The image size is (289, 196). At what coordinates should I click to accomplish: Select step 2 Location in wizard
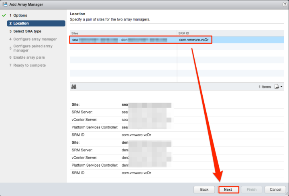[x=21, y=23]
